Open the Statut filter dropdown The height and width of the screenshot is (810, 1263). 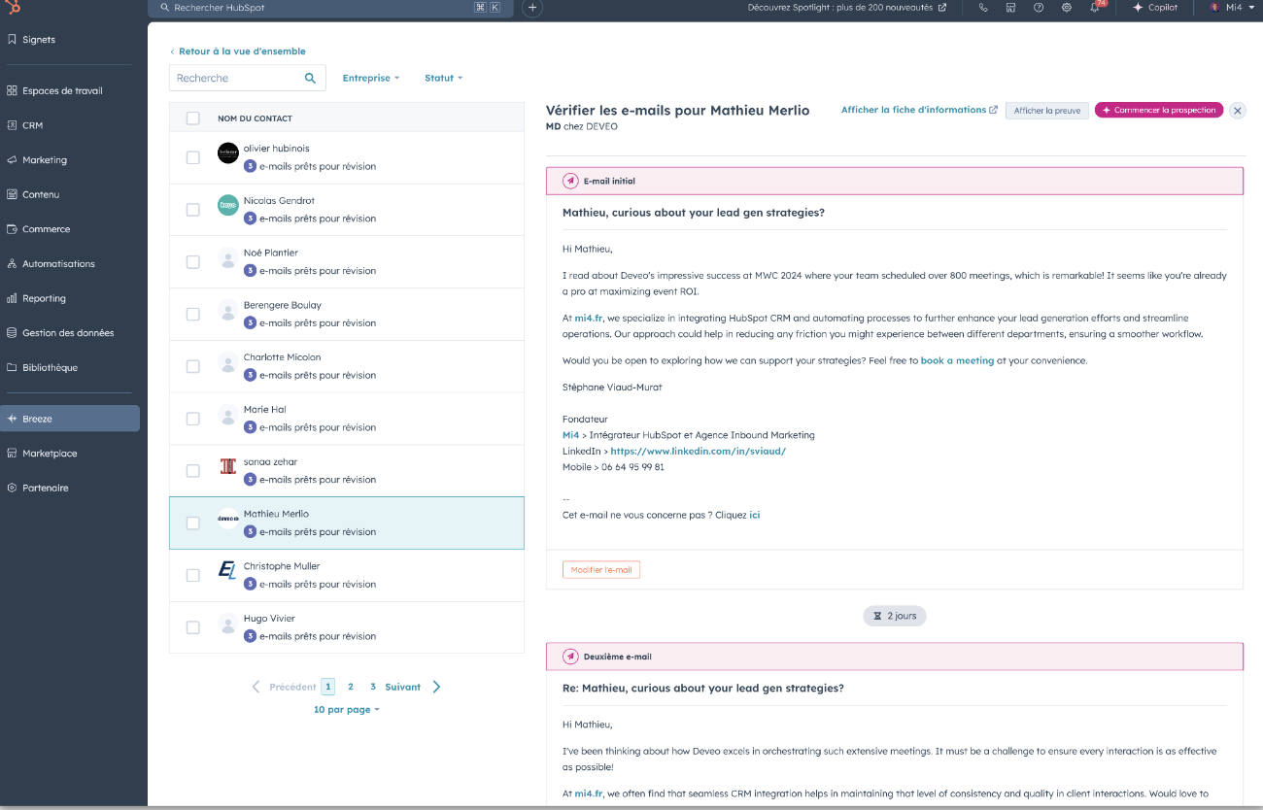tap(443, 78)
